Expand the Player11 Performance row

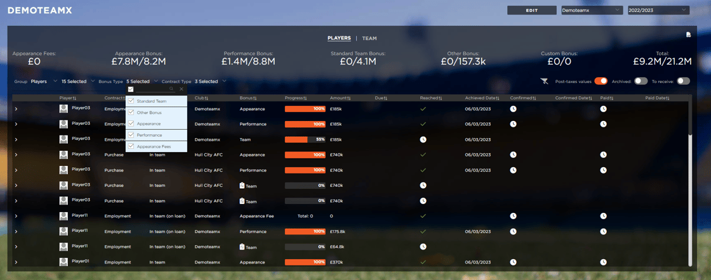point(16,232)
